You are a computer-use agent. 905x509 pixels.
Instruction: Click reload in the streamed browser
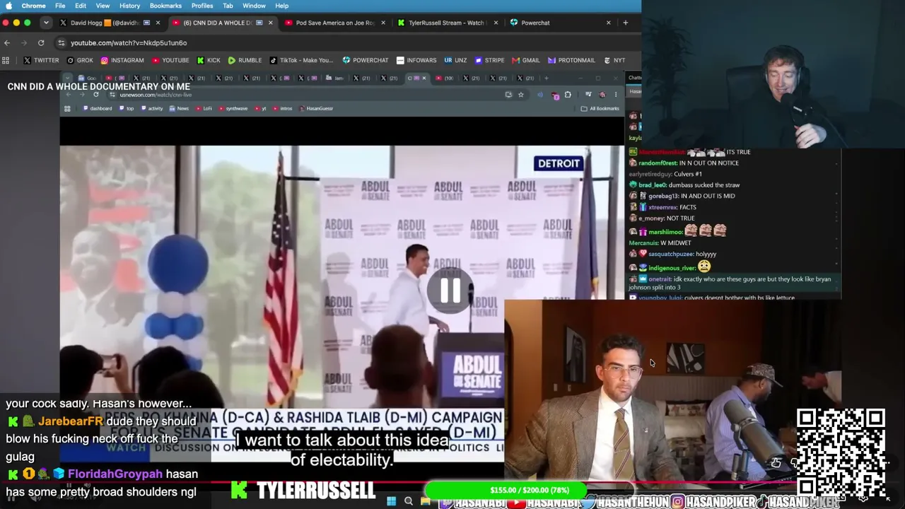tap(96, 95)
